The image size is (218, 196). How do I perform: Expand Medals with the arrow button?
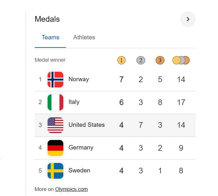[188, 19]
